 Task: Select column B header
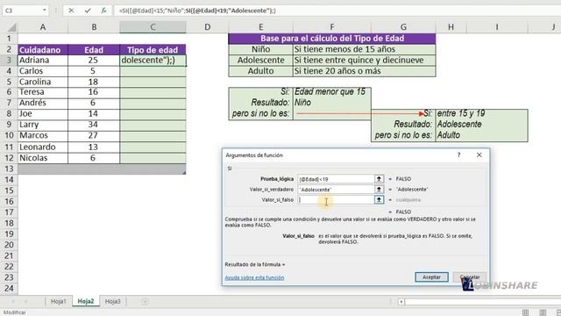pyautogui.click(x=94, y=27)
